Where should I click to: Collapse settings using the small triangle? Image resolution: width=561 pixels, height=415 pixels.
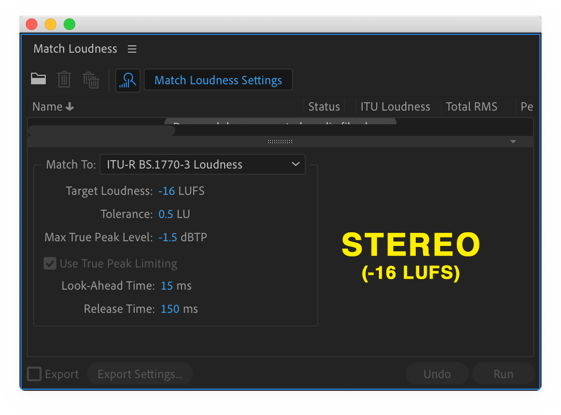click(x=513, y=142)
